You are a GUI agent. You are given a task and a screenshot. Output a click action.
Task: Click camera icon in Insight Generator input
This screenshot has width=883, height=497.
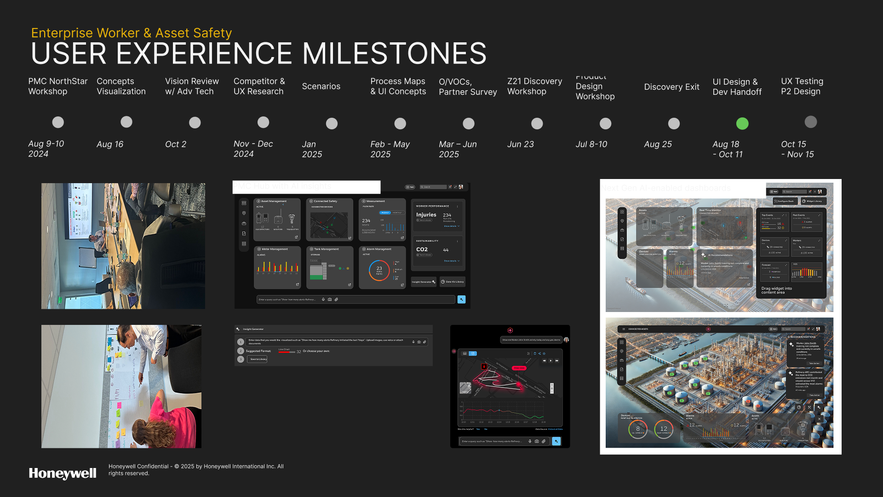click(419, 342)
